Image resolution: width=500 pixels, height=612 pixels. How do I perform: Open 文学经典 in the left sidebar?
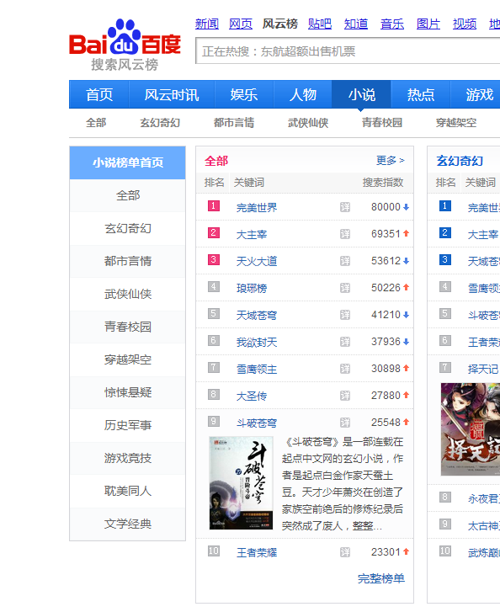tap(128, 524)
